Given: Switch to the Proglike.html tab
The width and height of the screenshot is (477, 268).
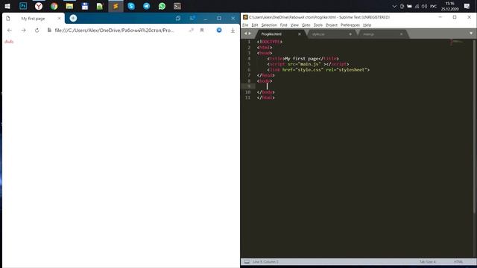Looking at the screenshot, I should pyautogui.click(x=271, y=34).
